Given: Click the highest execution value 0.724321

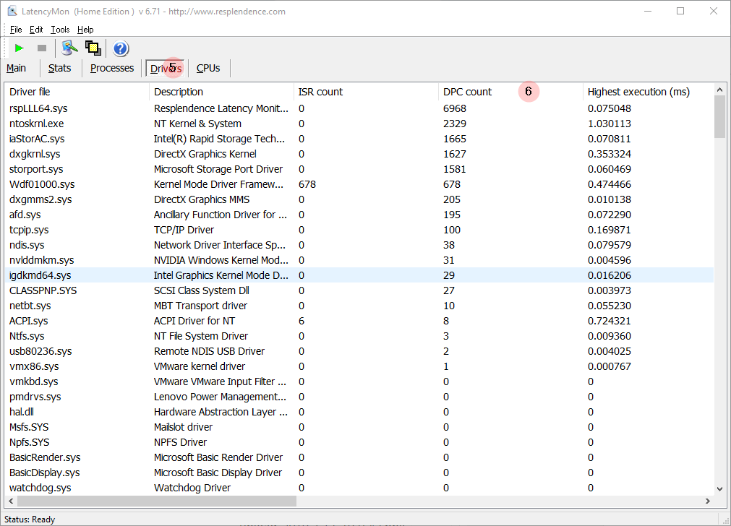Looking at the screenshot, I should (x=610, y=321).
